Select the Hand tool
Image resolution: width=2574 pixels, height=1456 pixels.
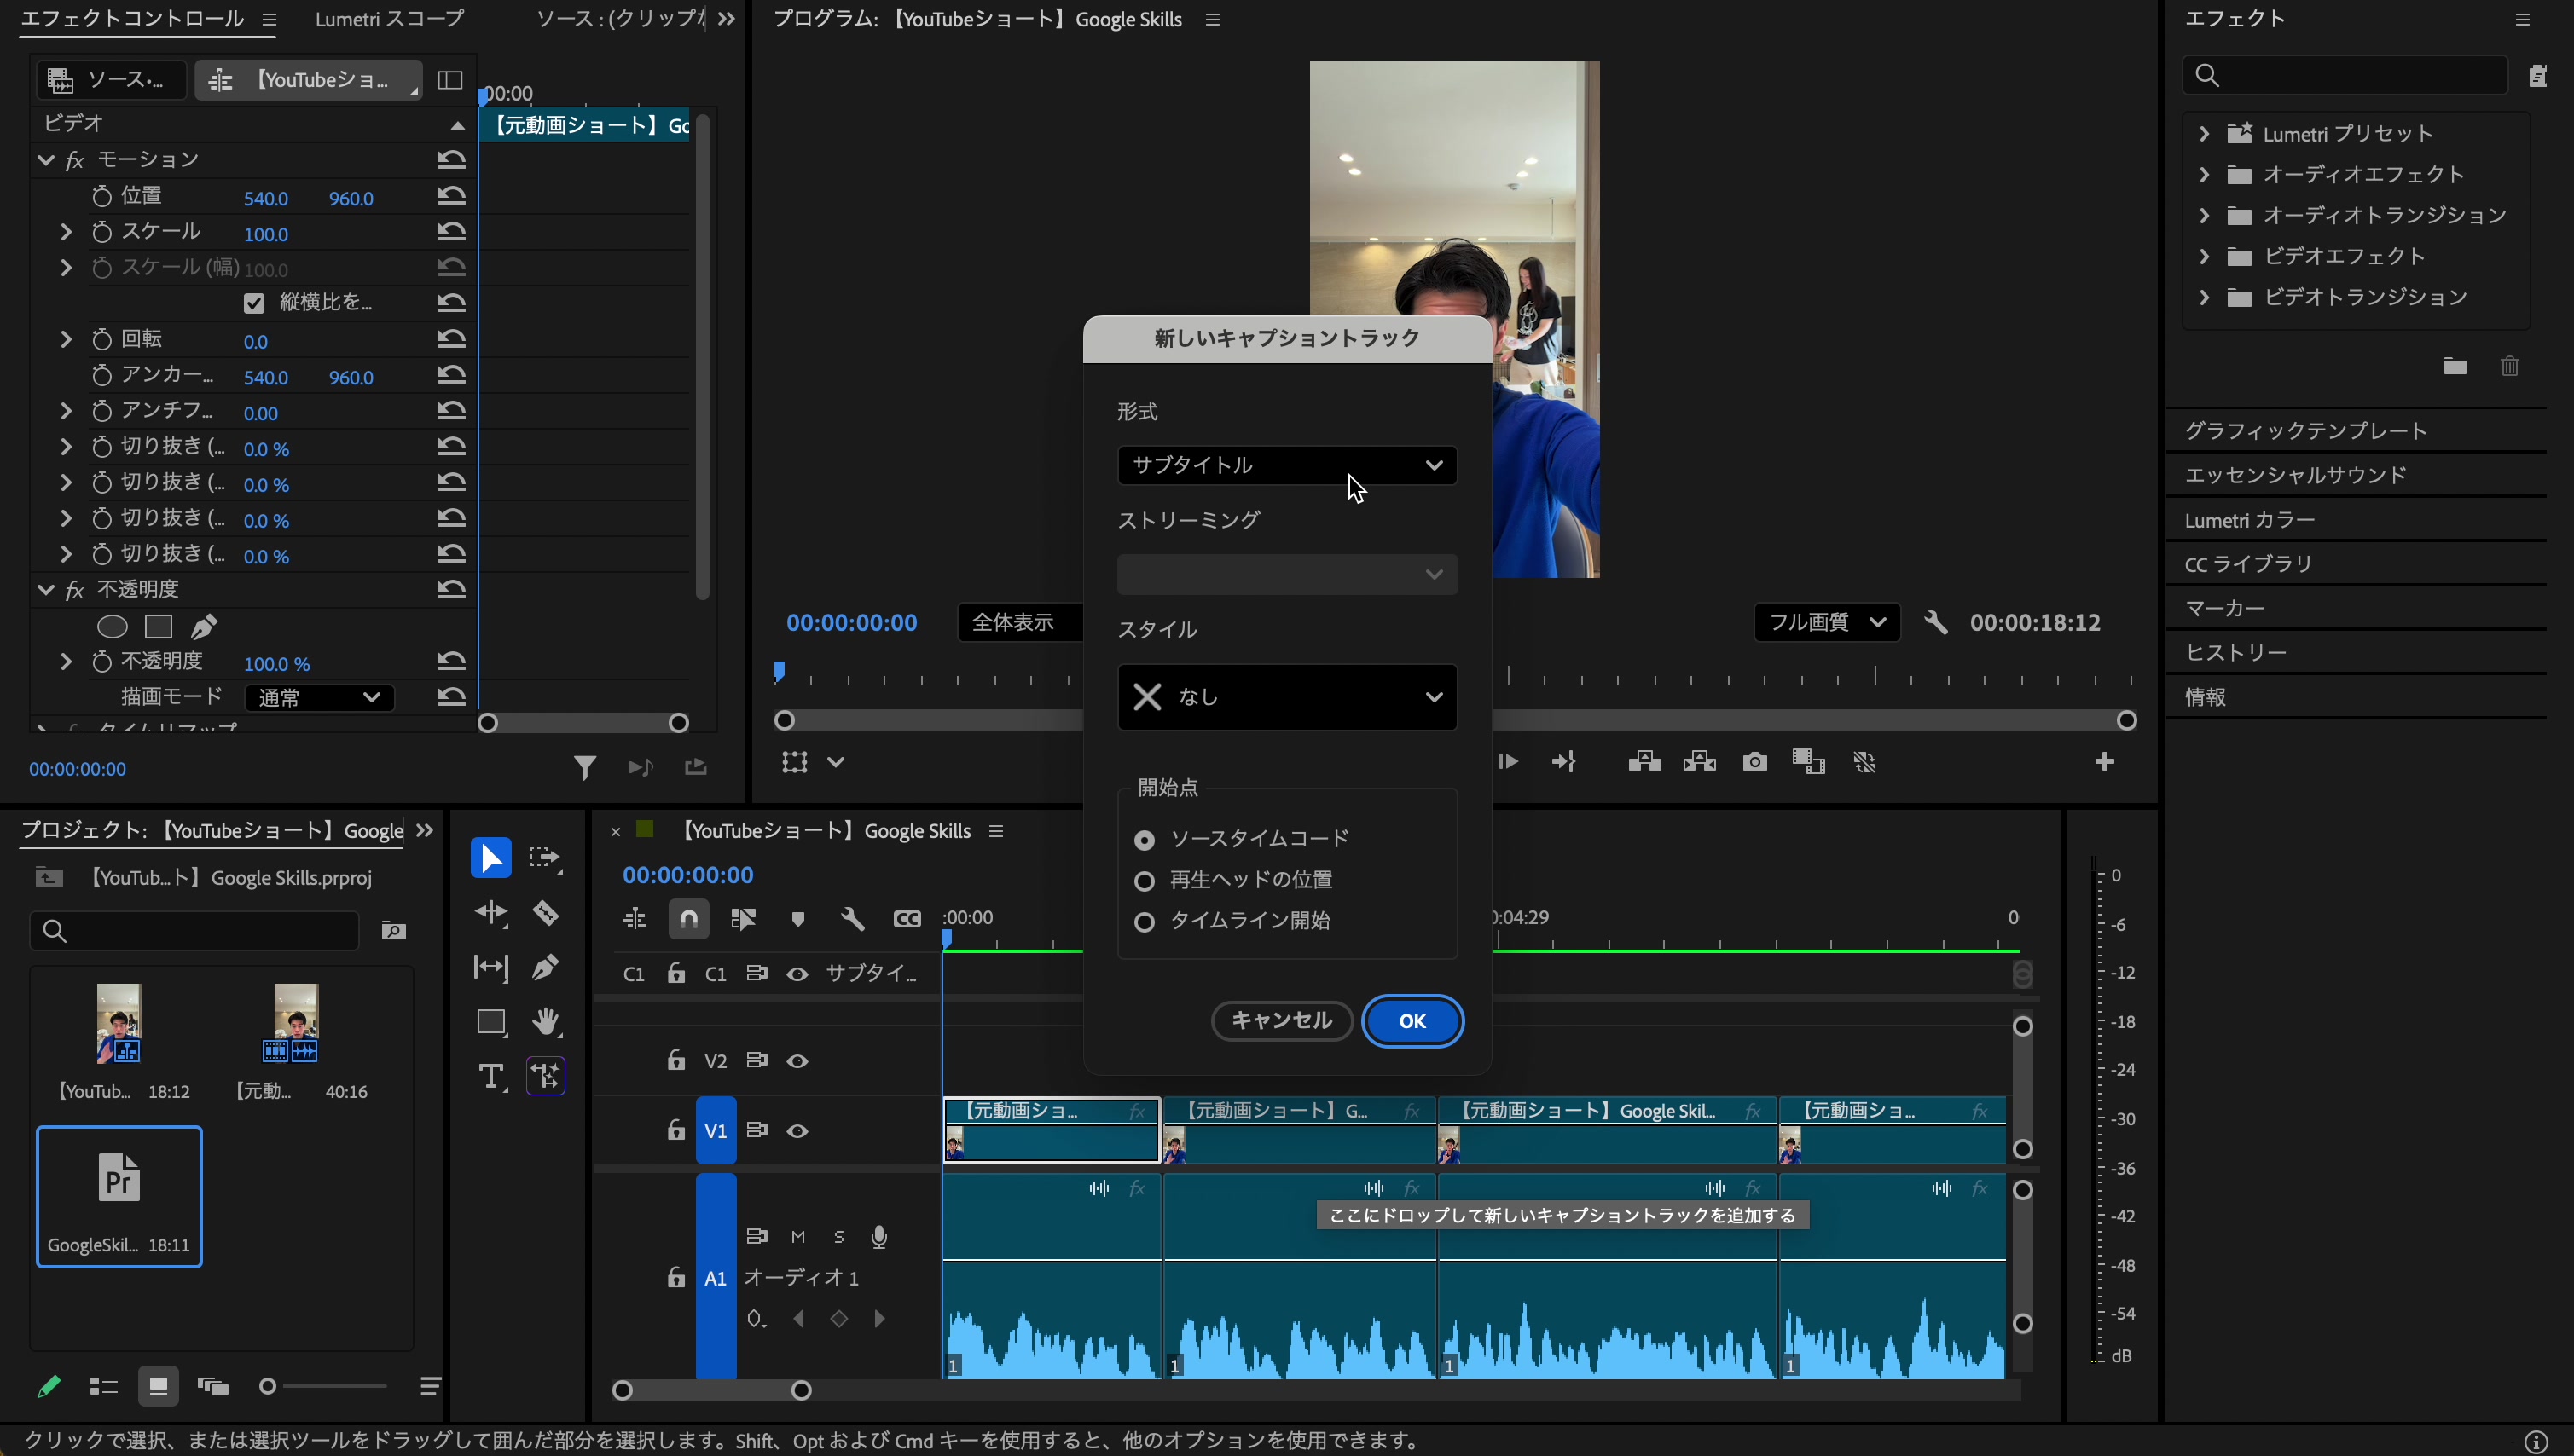click(x=545, y=1021)
